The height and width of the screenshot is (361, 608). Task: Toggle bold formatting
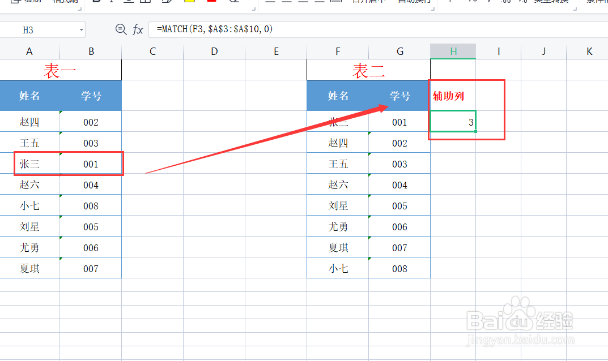(x=96, y=3)
